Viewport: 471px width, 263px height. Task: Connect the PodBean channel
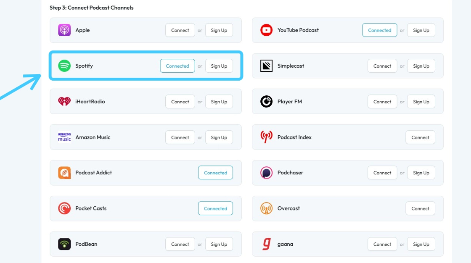pyautogui.click(x=180, y=244)
